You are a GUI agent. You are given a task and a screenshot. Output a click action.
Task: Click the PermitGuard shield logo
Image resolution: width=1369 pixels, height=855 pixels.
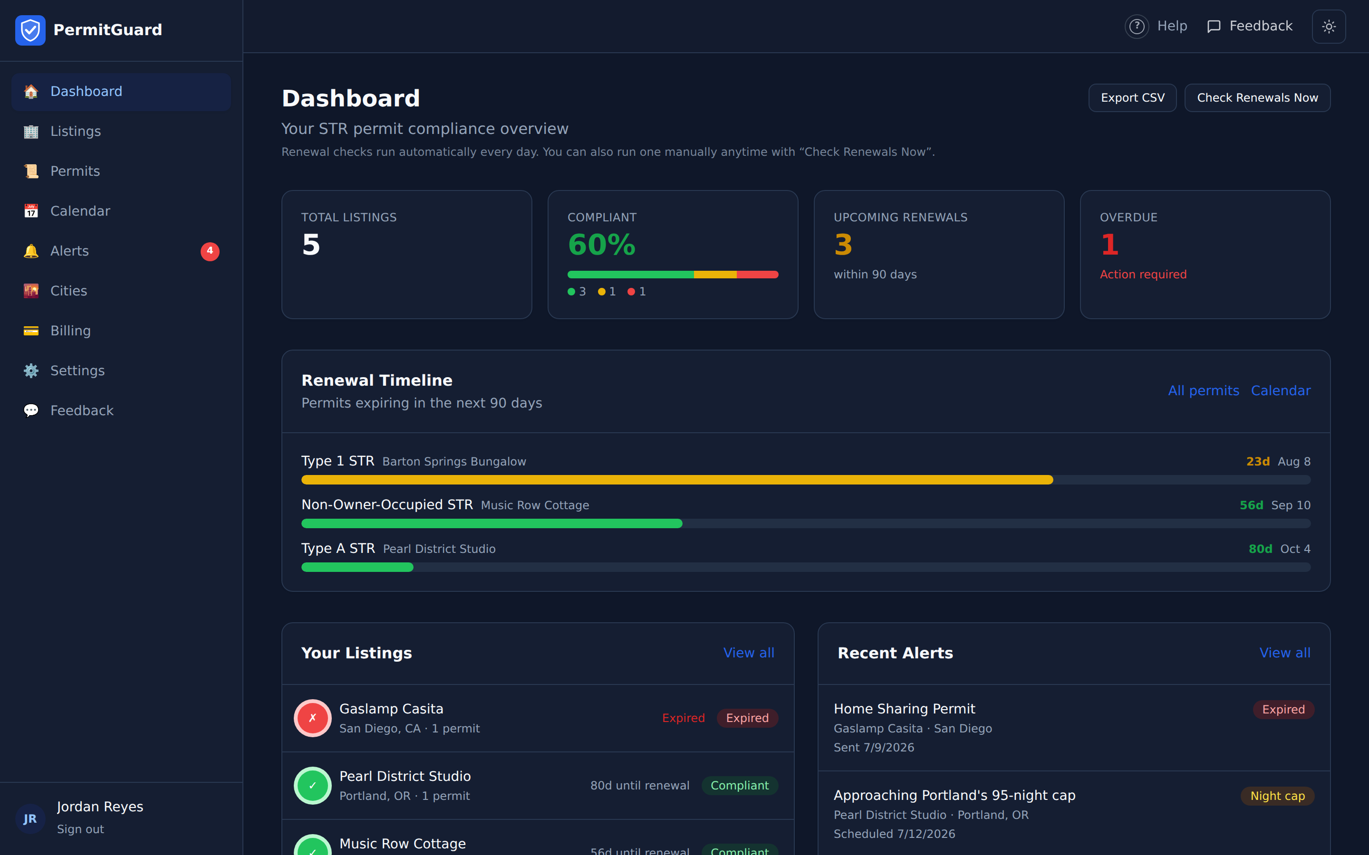(x=30, y=30)
